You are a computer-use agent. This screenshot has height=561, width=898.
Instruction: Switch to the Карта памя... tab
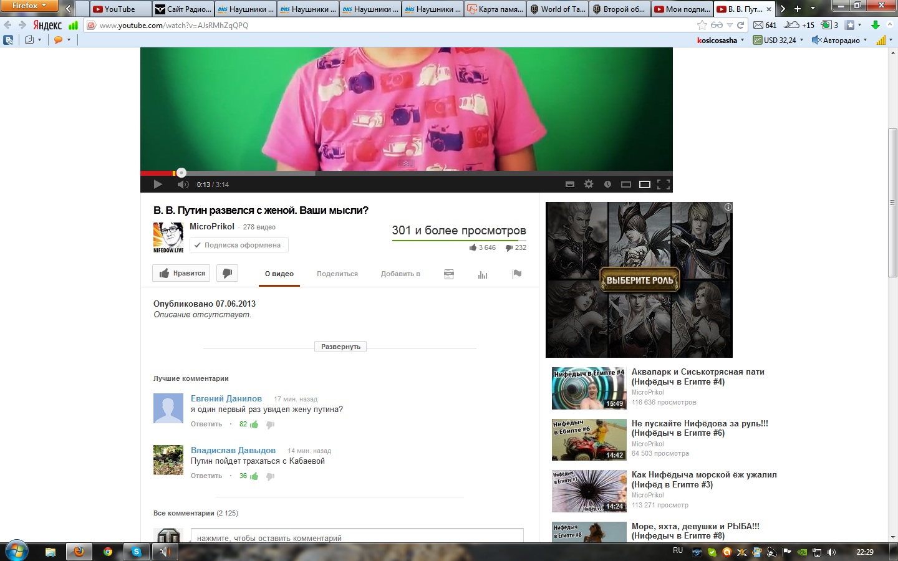[x=495, y=9]
